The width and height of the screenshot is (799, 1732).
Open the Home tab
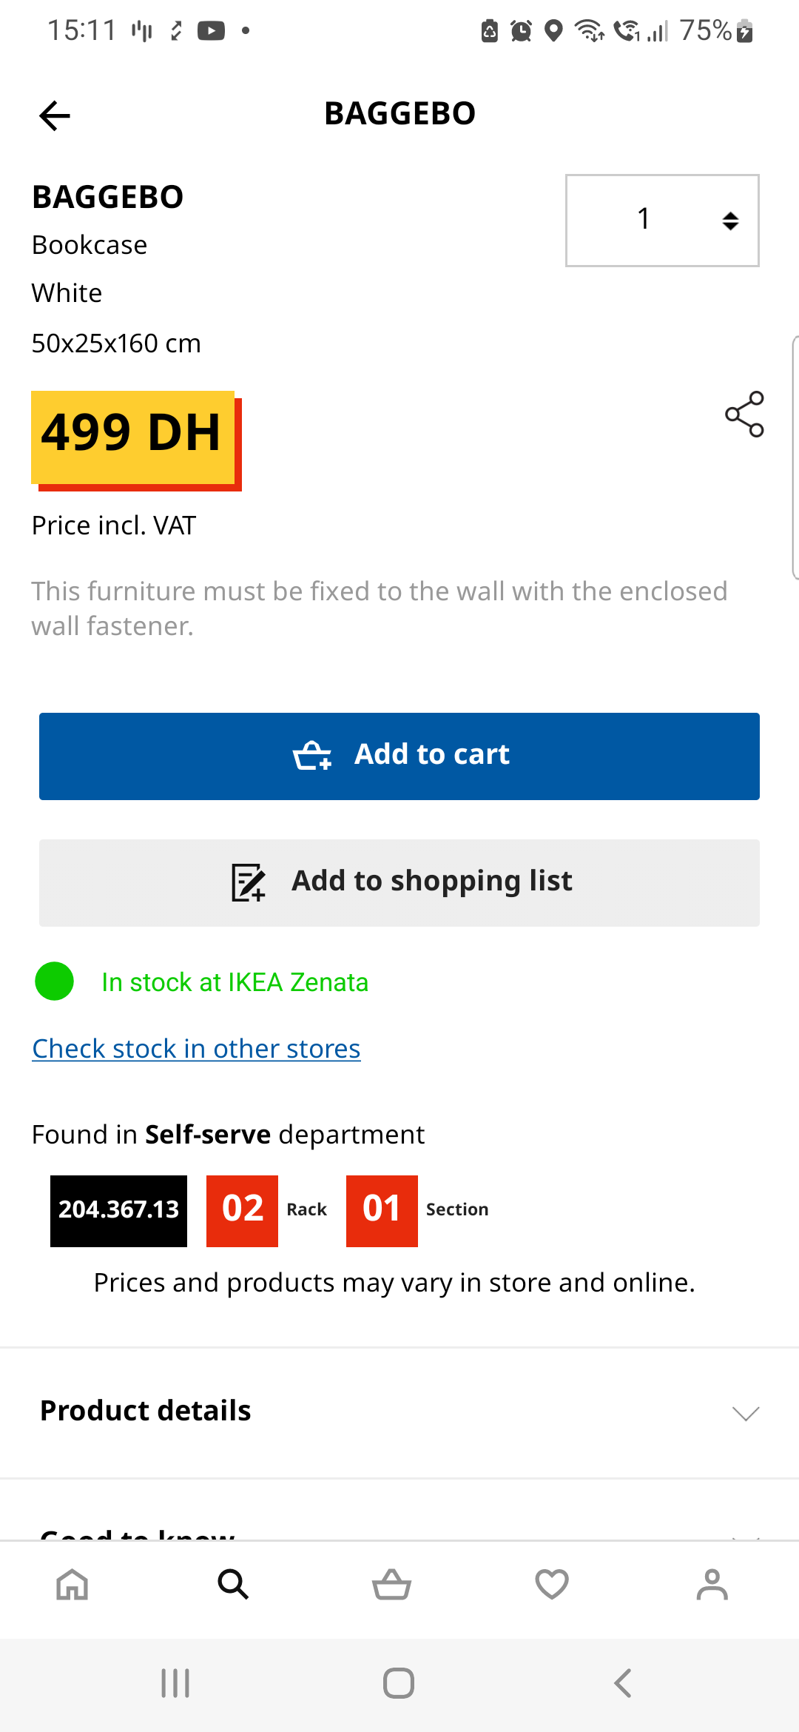tap(73, 1585)
